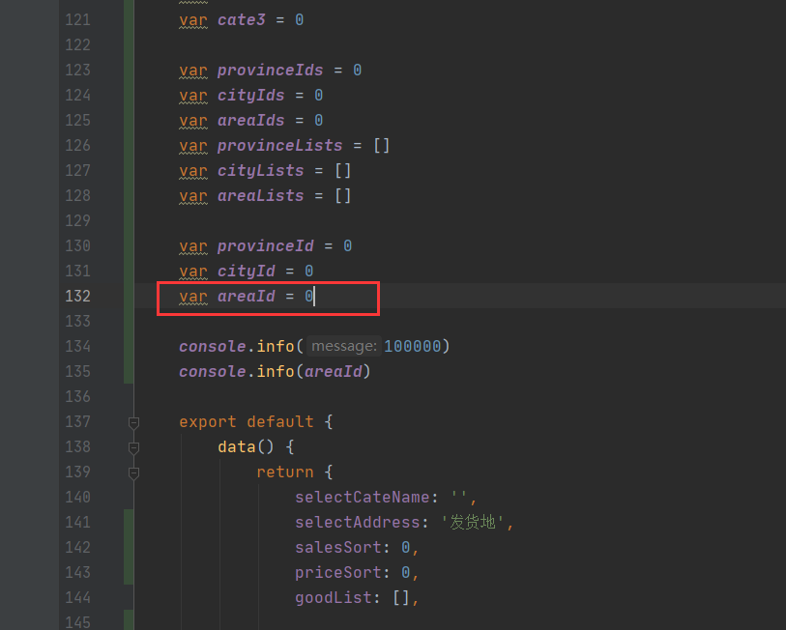Click line number 132 in gutter
The height and width of the screenshot is (630, 786).
[77, 297]
